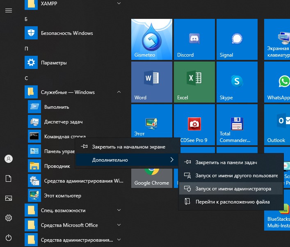Open 'Диспетчер задач' from the list
This screenshot has width=290, height=247.
75,121
